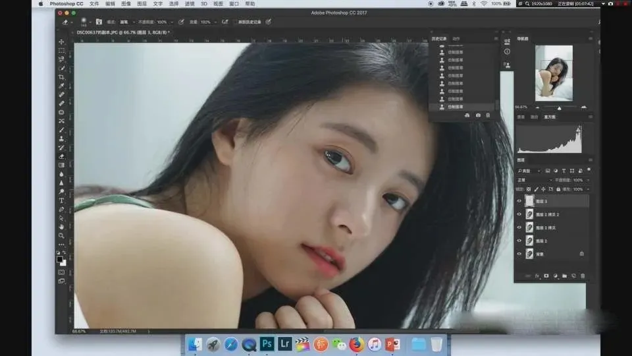The height and width of the screenshot is (356, 632).
Task: Open the 滤镜 menu
Action: click(190, 3)
